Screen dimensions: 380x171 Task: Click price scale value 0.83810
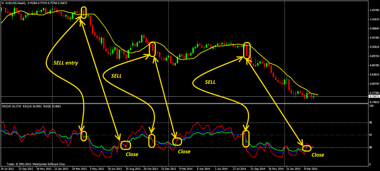[374, 75]
